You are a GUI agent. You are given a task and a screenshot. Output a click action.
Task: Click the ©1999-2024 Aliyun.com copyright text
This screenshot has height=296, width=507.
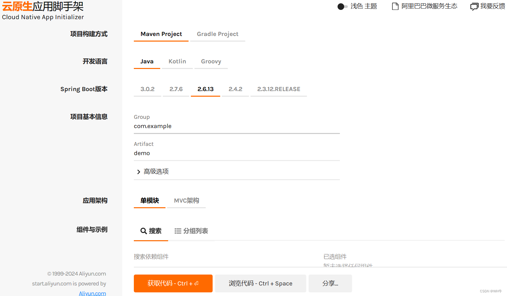[x=76, y=274]
